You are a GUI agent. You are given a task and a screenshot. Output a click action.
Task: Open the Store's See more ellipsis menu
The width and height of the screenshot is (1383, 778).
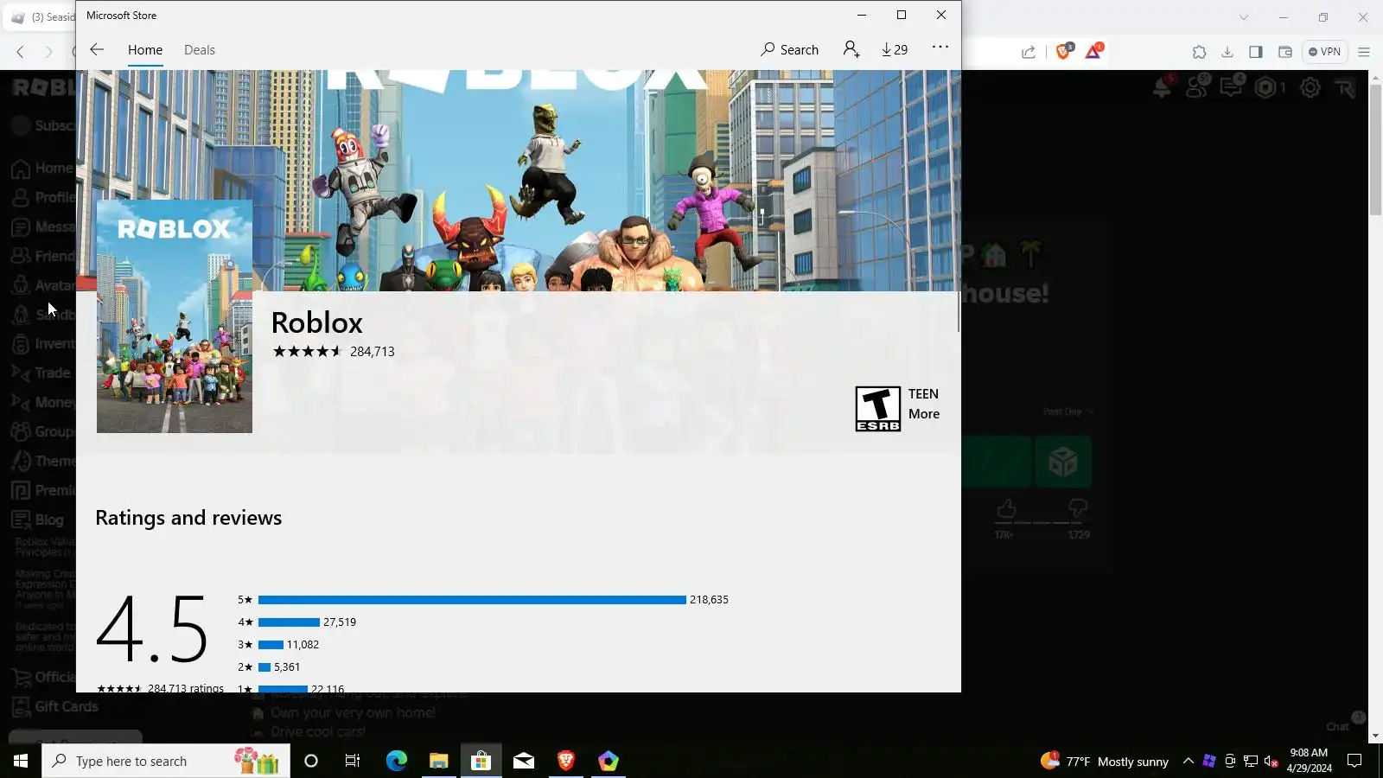pyautogui.click(x=940, y=48)
